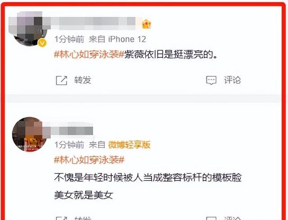Open the second user's circular avatar

coord(29,134)
